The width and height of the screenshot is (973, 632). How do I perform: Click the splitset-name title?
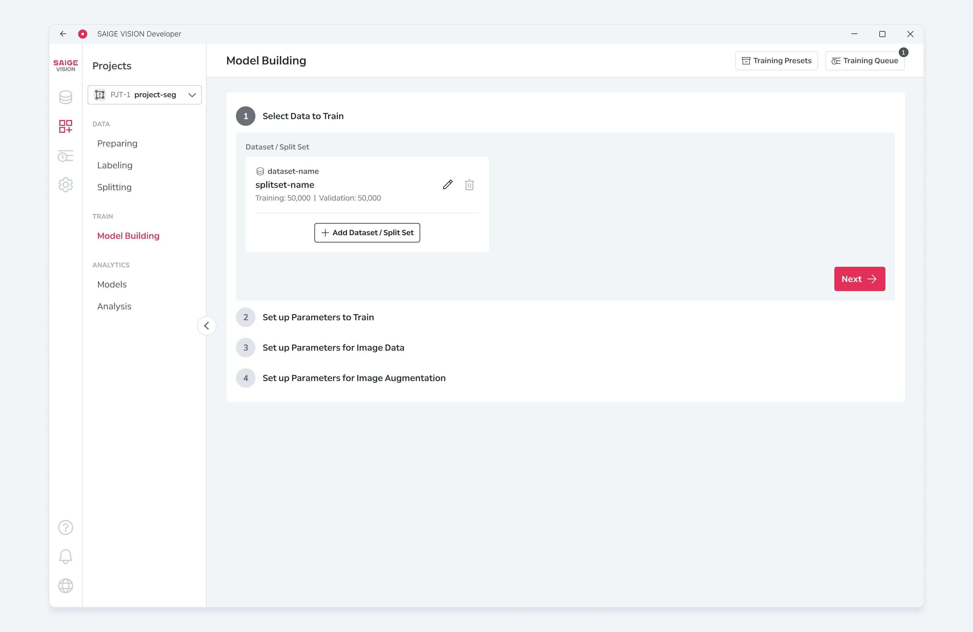(285, 185)
